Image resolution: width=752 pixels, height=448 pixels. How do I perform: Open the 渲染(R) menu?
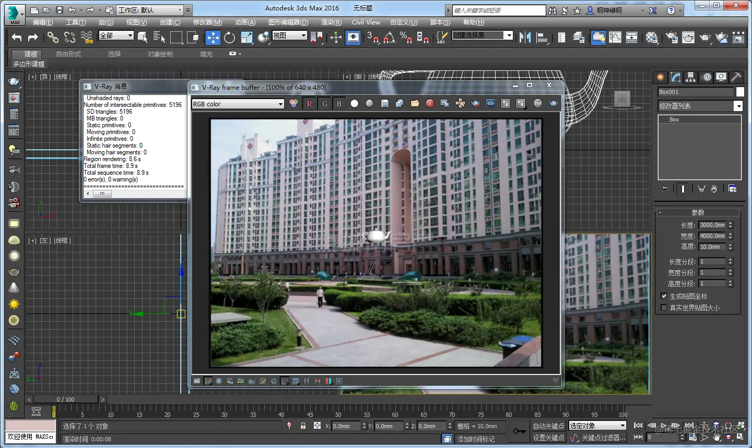point(331,22)
